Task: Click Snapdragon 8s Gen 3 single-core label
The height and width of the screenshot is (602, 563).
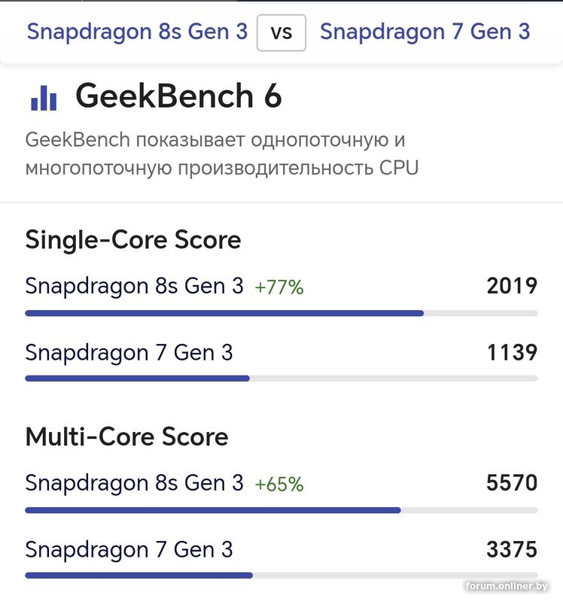Action: [x=134, y=286]
